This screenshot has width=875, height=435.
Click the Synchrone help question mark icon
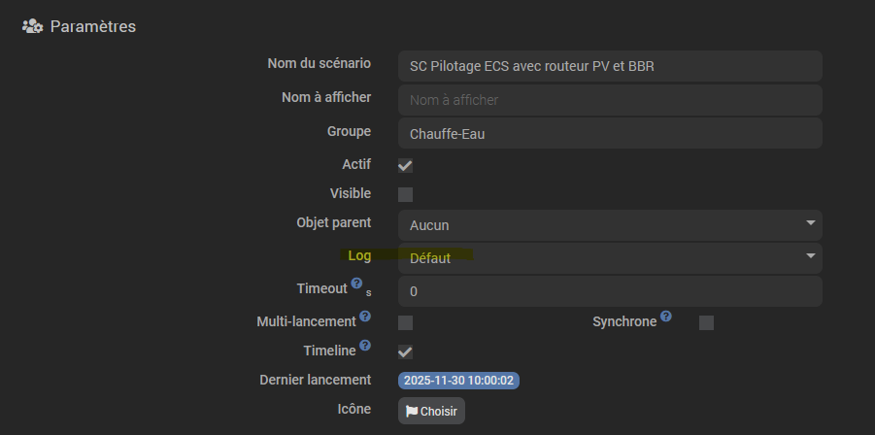(666, 317)
